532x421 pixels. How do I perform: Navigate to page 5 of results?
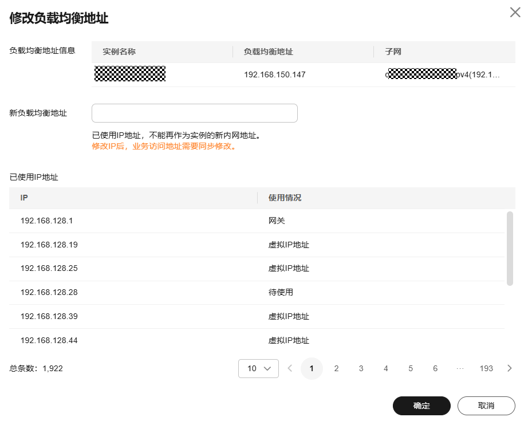coord(411,369)
